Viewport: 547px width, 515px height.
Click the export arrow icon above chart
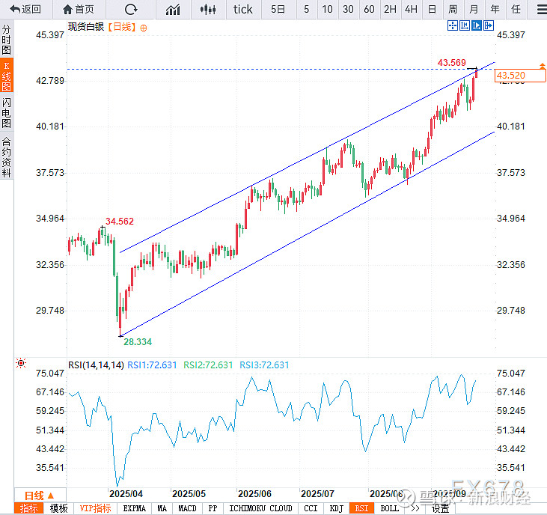pyautogui.click(x=489, y=25)
